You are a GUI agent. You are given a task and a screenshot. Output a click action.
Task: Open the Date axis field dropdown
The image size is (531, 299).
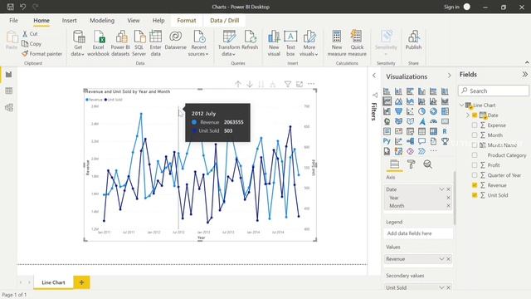click(441, 189)
